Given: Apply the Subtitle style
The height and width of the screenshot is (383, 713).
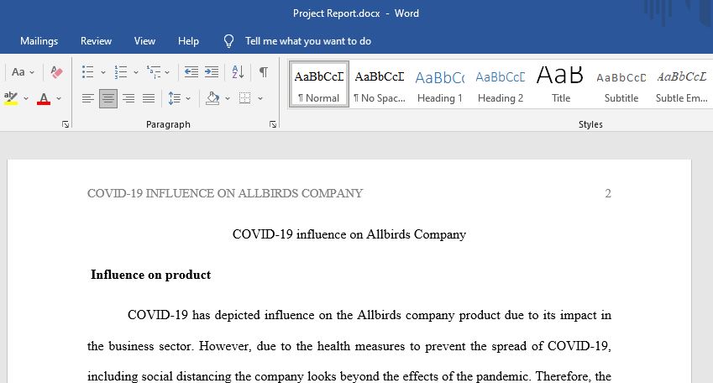Looking at the screenshot, I should tap(621, 84).
